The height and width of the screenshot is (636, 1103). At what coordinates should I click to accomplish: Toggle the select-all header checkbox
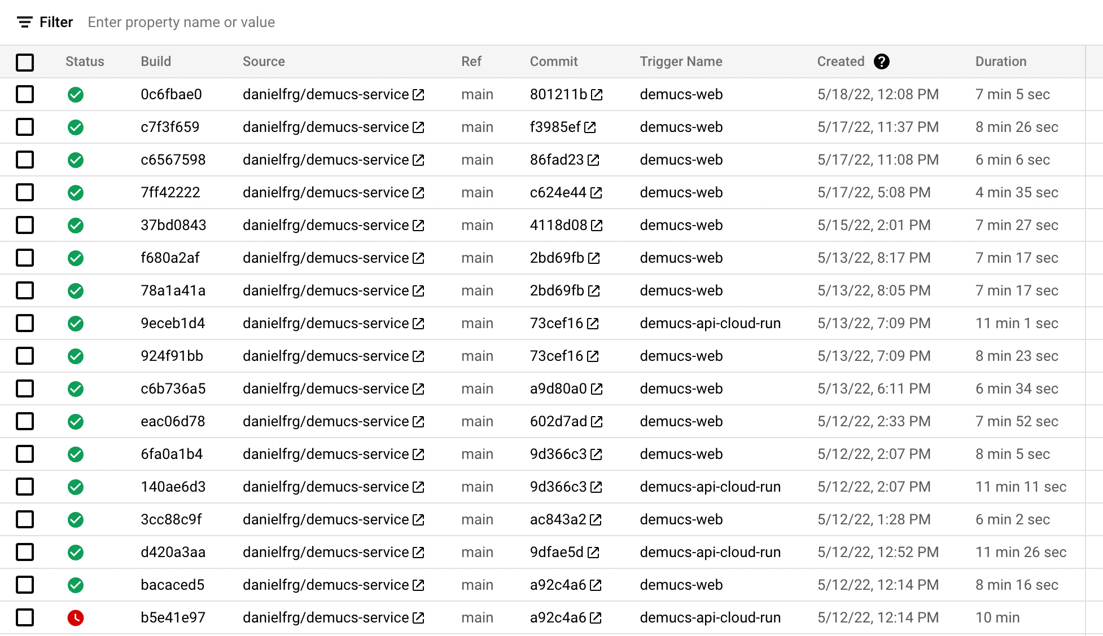click(x=25, y=62)
